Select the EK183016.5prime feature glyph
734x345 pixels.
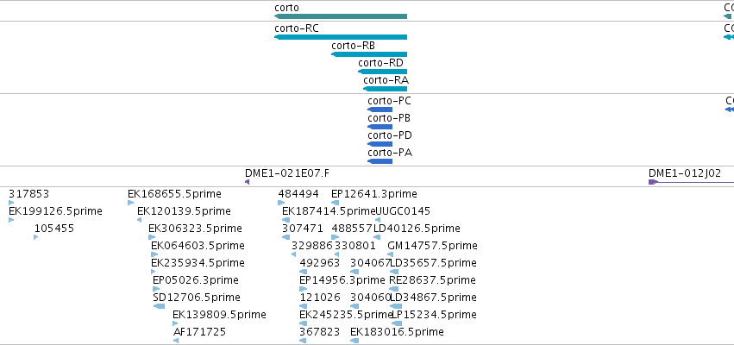point(354,342)
